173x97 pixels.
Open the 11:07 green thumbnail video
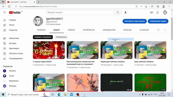tap(150, 82)
